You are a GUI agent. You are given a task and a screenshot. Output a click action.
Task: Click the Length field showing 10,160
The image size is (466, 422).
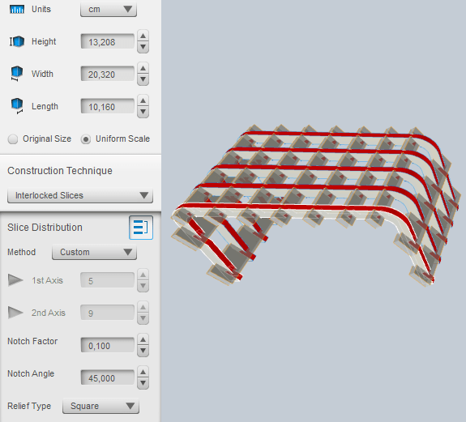tap(107, 106)
